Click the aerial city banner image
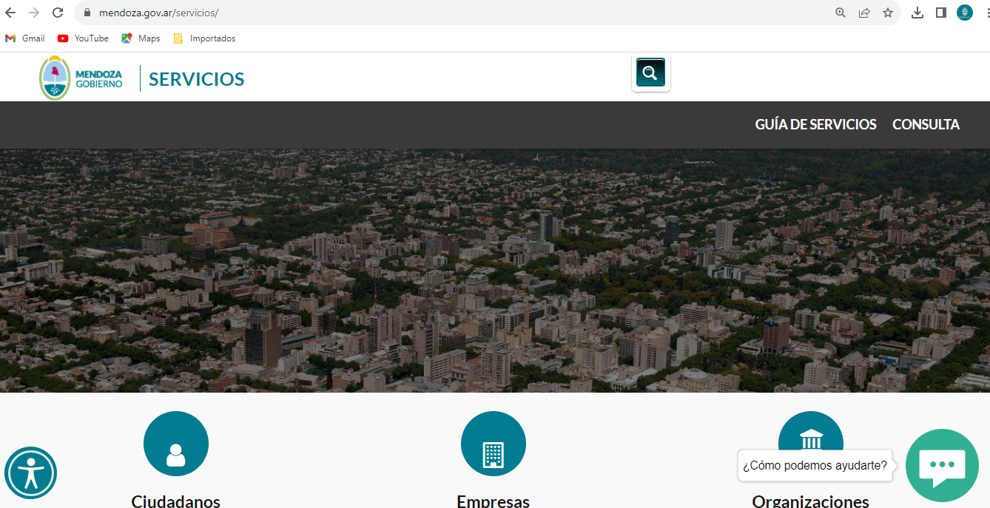Screen dimensions: 990x508 [x=495, y=271]
